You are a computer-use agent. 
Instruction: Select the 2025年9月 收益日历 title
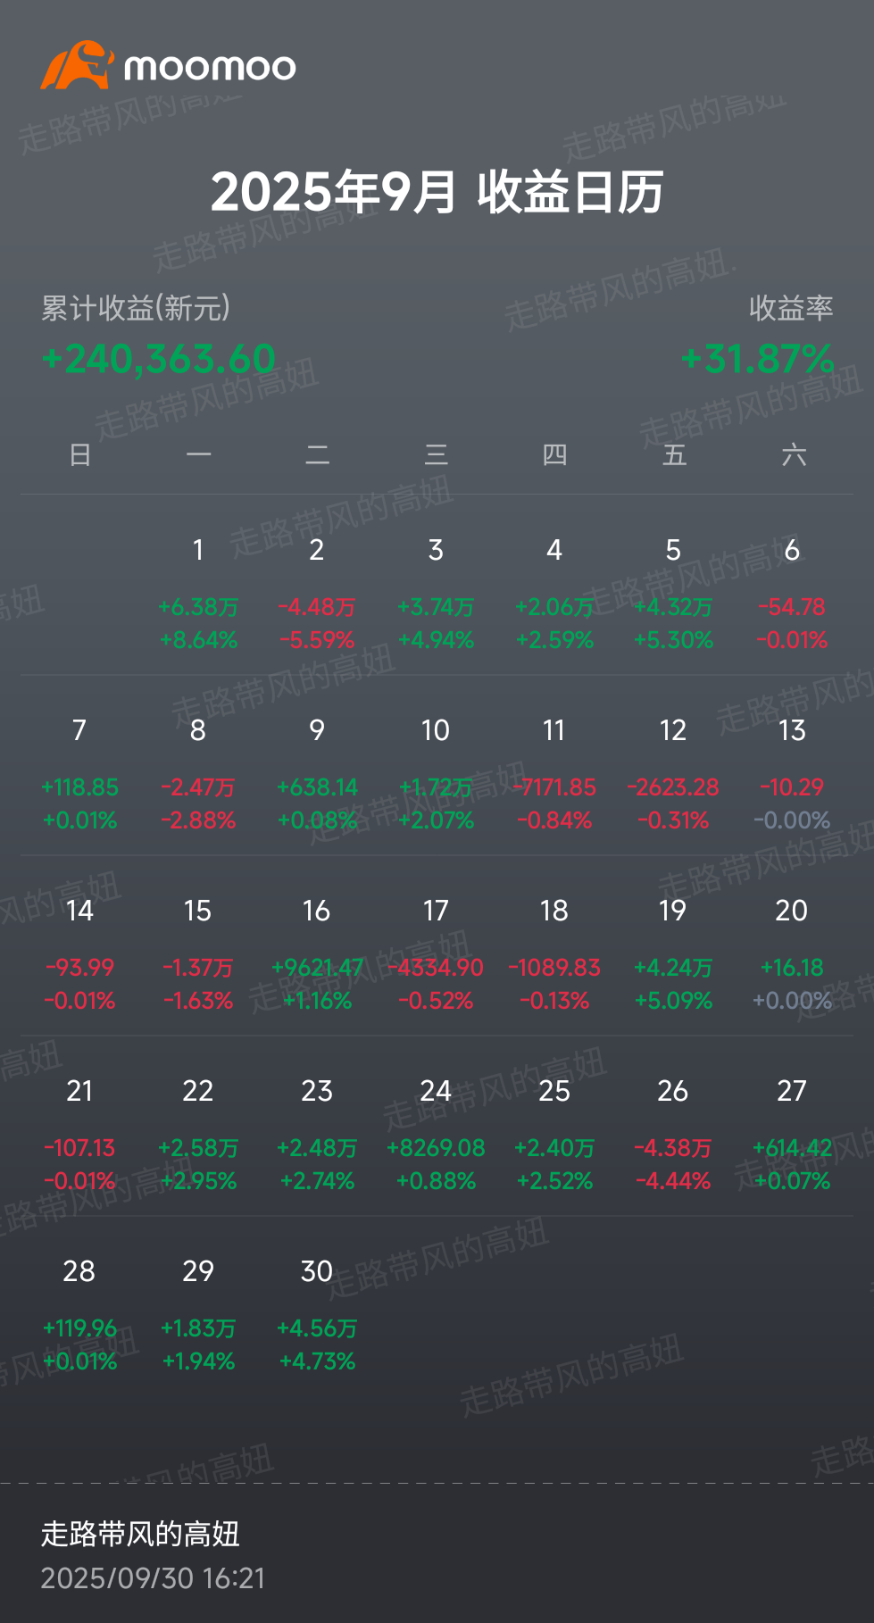tap(437, 192)
